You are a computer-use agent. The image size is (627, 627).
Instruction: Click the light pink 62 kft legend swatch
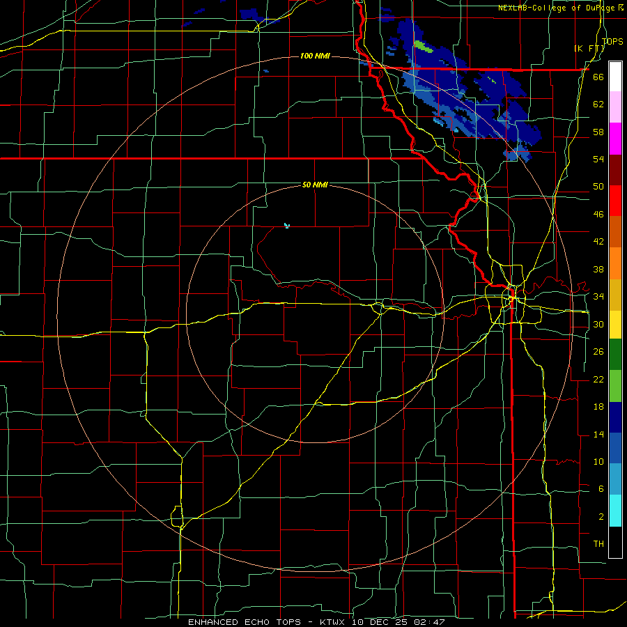tap(615, 107)
